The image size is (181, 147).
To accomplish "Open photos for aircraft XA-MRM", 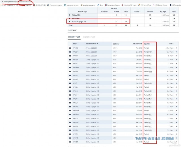I will click(x=70, y=111).
